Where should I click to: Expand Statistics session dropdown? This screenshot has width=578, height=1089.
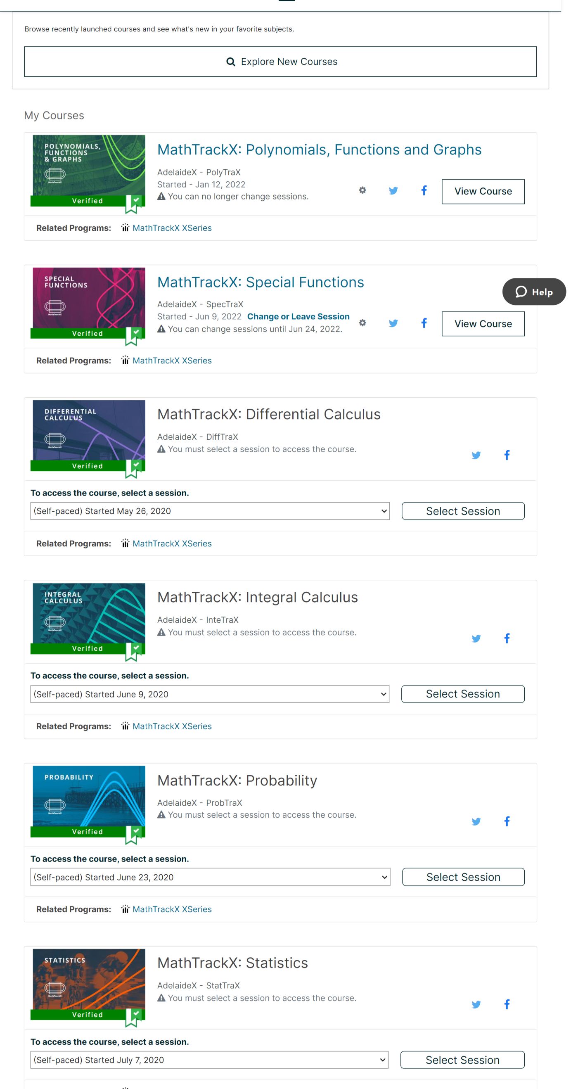pos(209,1060)
